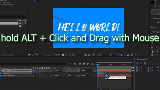This screenshot has width=160, height=90.
Task: Open the 25% magnification dropdown
Action: [x=39, y=55]
